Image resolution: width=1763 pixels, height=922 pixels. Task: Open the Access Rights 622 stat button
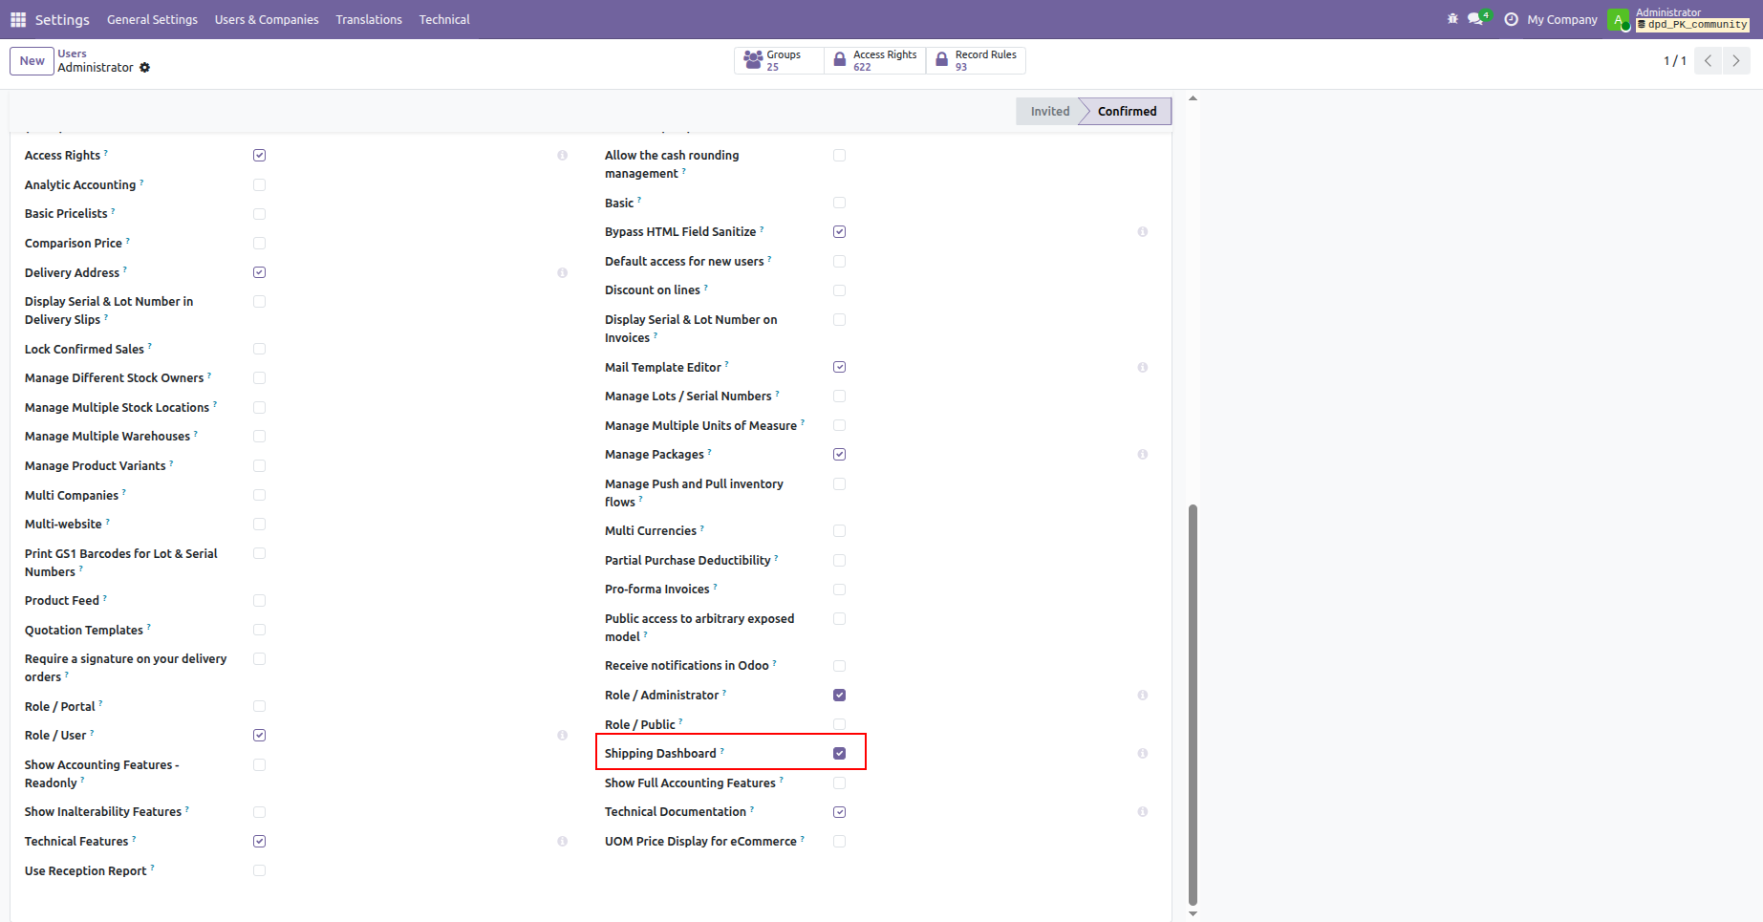875,60
